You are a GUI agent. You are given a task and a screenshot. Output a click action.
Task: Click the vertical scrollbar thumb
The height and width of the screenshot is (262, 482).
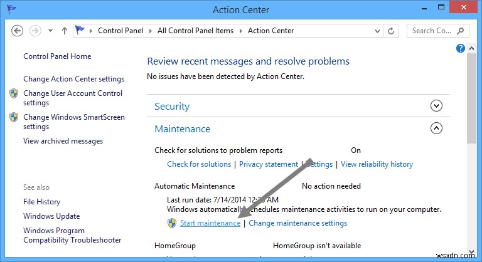pyautogui.click(x=471, y=98)
